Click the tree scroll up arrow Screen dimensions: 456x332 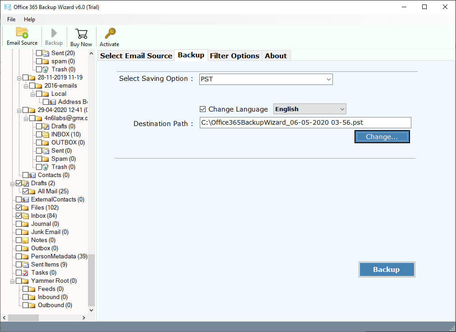point(91,54)
